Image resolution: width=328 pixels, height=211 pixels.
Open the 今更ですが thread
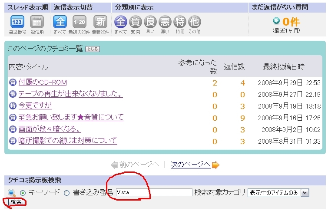pyautogui.click(x=35, y=105)
